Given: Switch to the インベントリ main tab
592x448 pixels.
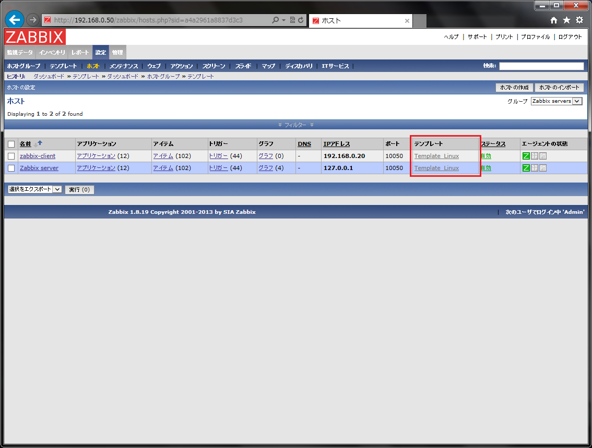Looking at the screenshot, I should click(52, 53).
